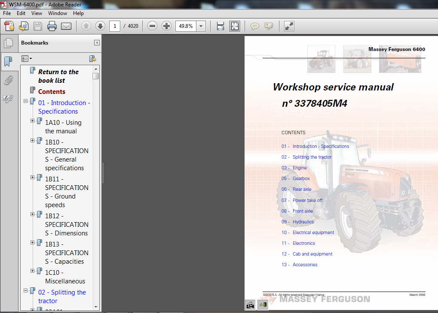
Task: Open the 09 - Hydraulics link
Action: click(297, 222)
